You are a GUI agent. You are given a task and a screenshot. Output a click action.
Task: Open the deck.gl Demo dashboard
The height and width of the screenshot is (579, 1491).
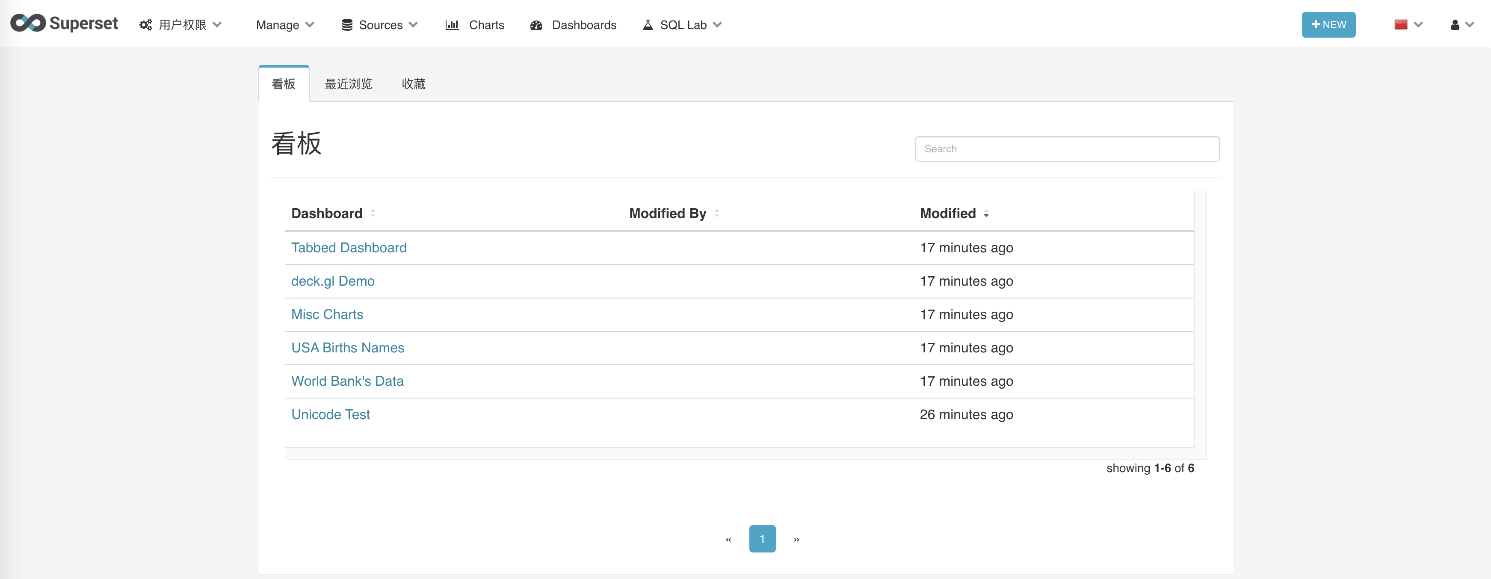point(333,281)
